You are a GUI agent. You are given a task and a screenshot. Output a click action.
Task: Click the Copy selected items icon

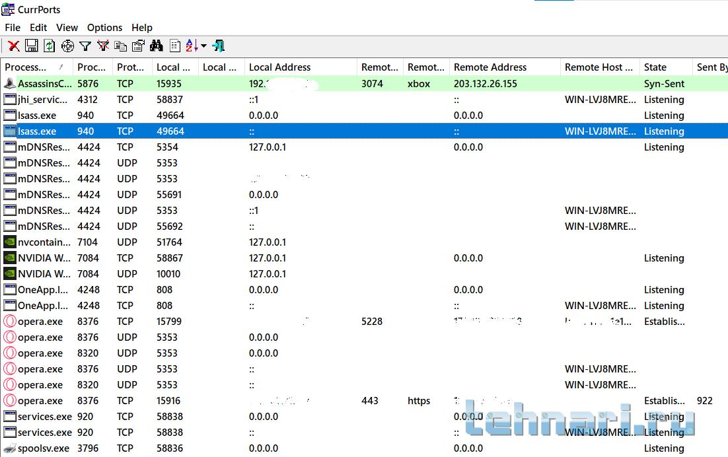[x=121, y=46]
